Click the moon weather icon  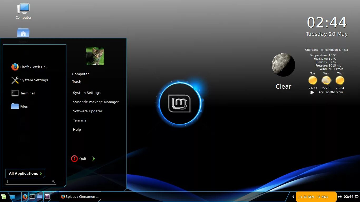[283, 65]
